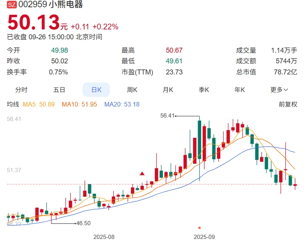The image size is (304, 242).
Task: Click the 2025-08 date axis label
Action: 104,237
